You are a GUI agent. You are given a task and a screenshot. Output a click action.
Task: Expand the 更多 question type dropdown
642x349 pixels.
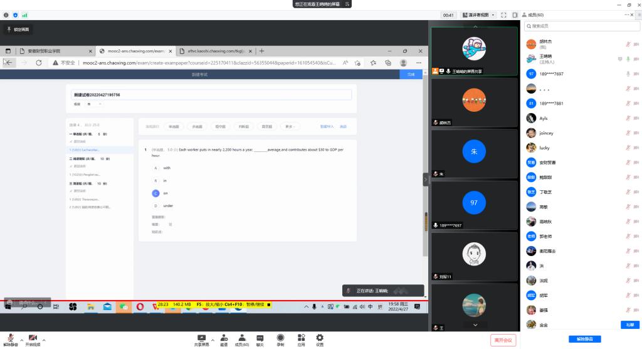tap(290, 127)
